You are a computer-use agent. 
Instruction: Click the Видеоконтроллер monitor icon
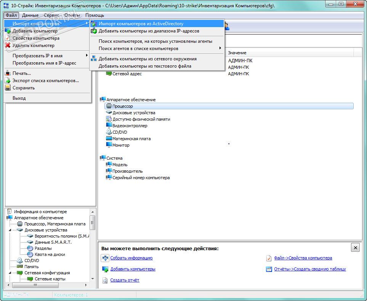point(109,126)
